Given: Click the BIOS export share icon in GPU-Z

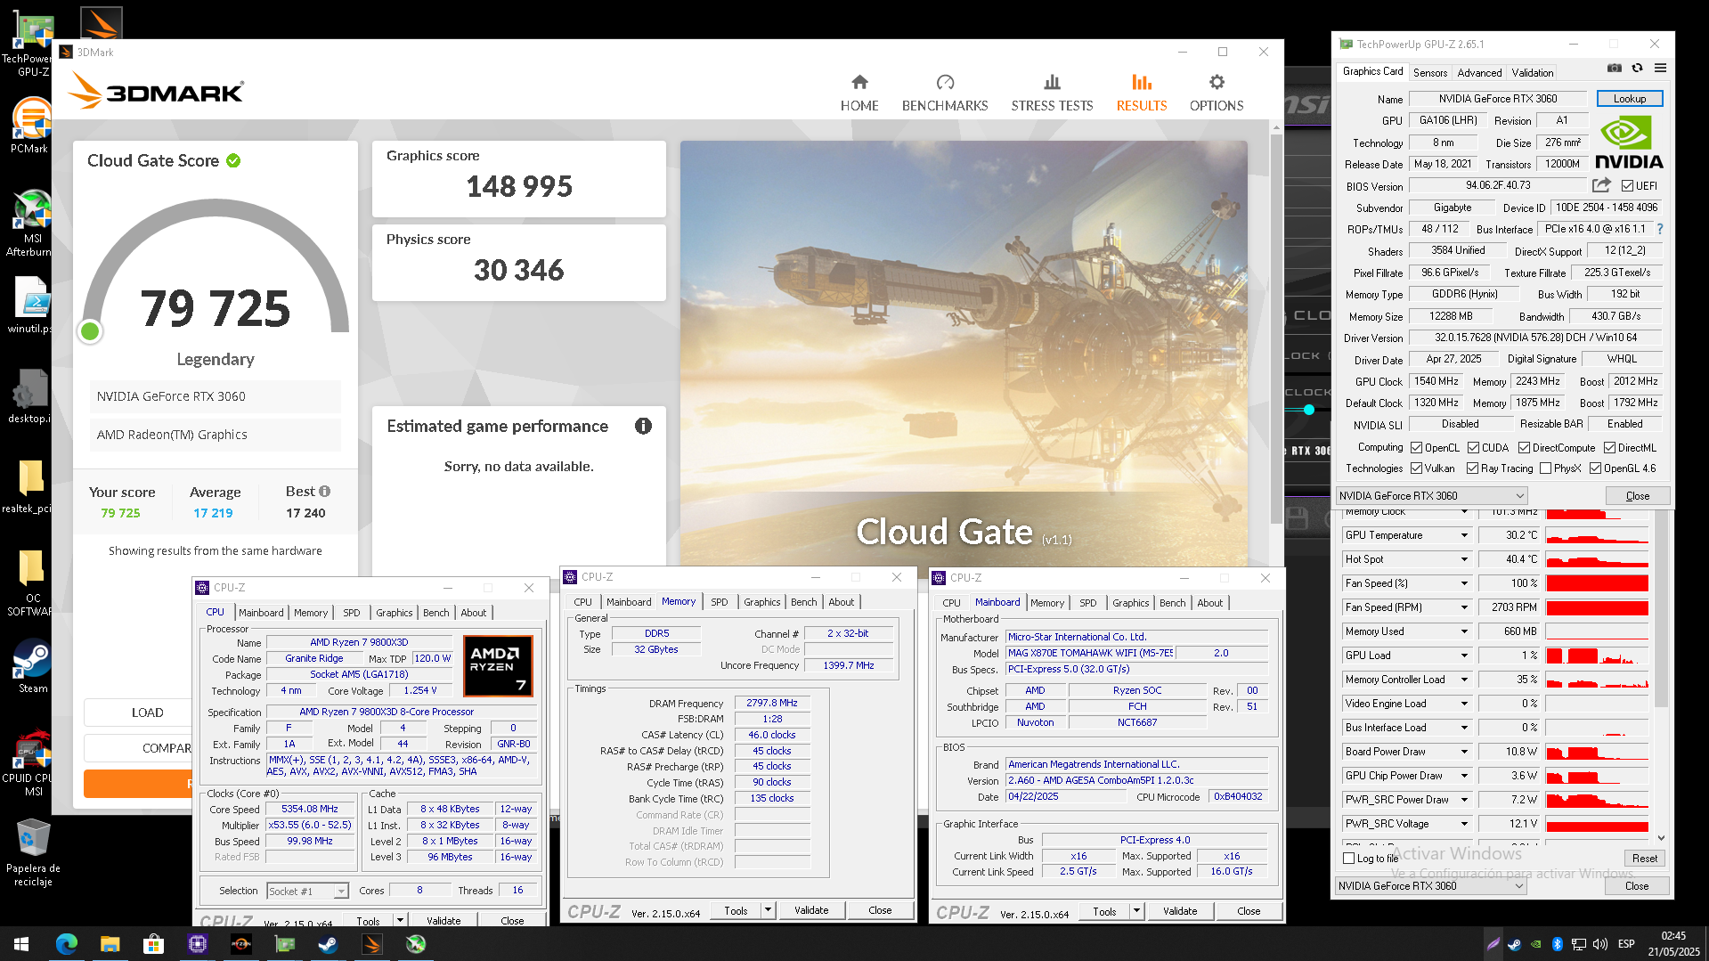Looking at the screenshot, I should click(1601, 185).
